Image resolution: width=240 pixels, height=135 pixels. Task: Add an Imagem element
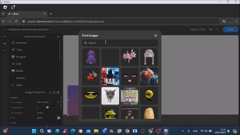coord(34,57)
